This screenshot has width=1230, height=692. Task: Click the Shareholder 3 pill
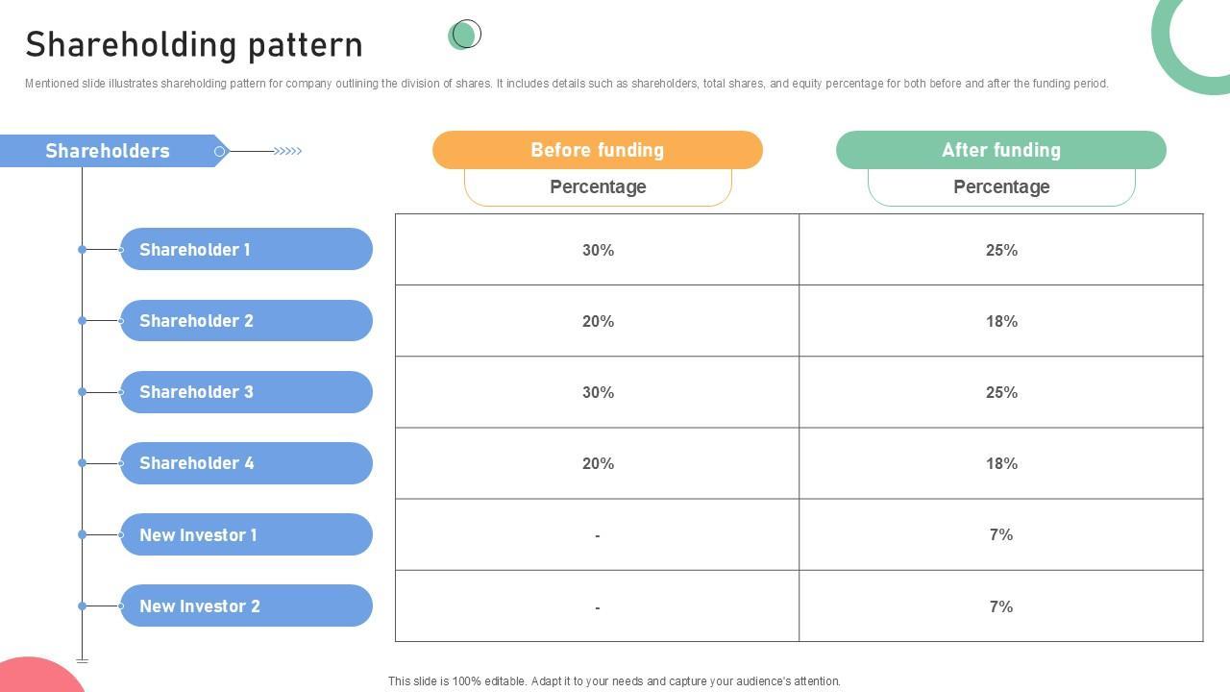pyautogui.click(x=246, y=392)
